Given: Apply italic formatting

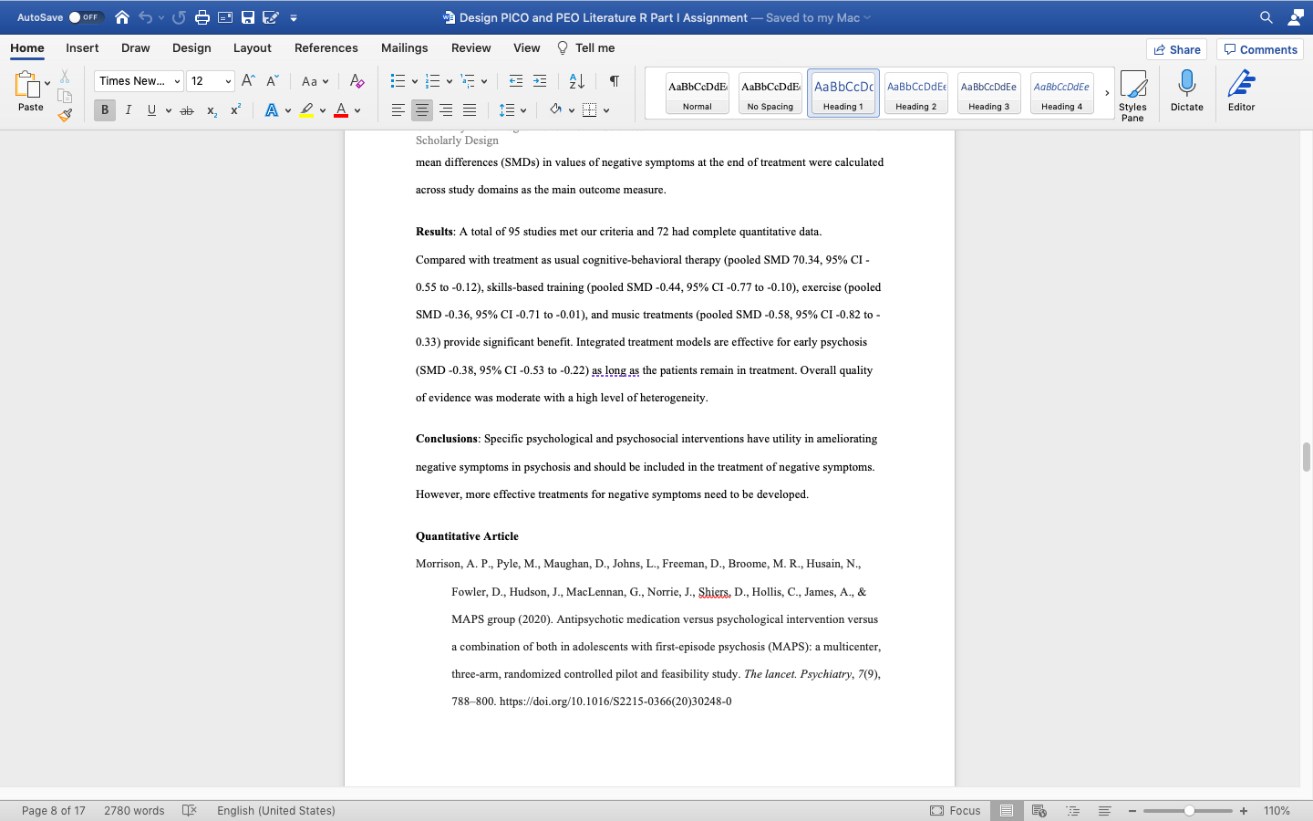Looking at the screenshot, I should point(128,109).
